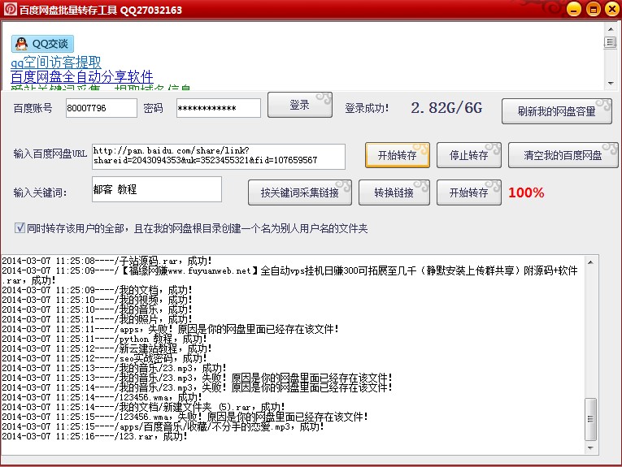Click the 登录 button

pos(299,105)
